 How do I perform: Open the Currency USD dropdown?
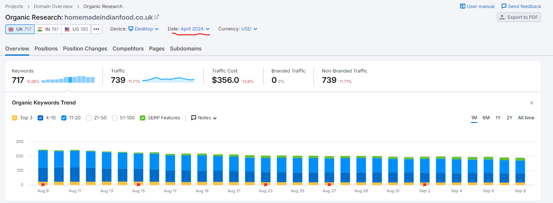[x=249, y=29]
